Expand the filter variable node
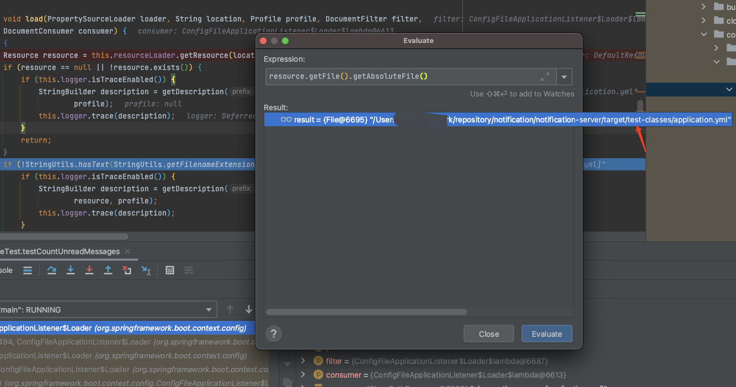 303,361
